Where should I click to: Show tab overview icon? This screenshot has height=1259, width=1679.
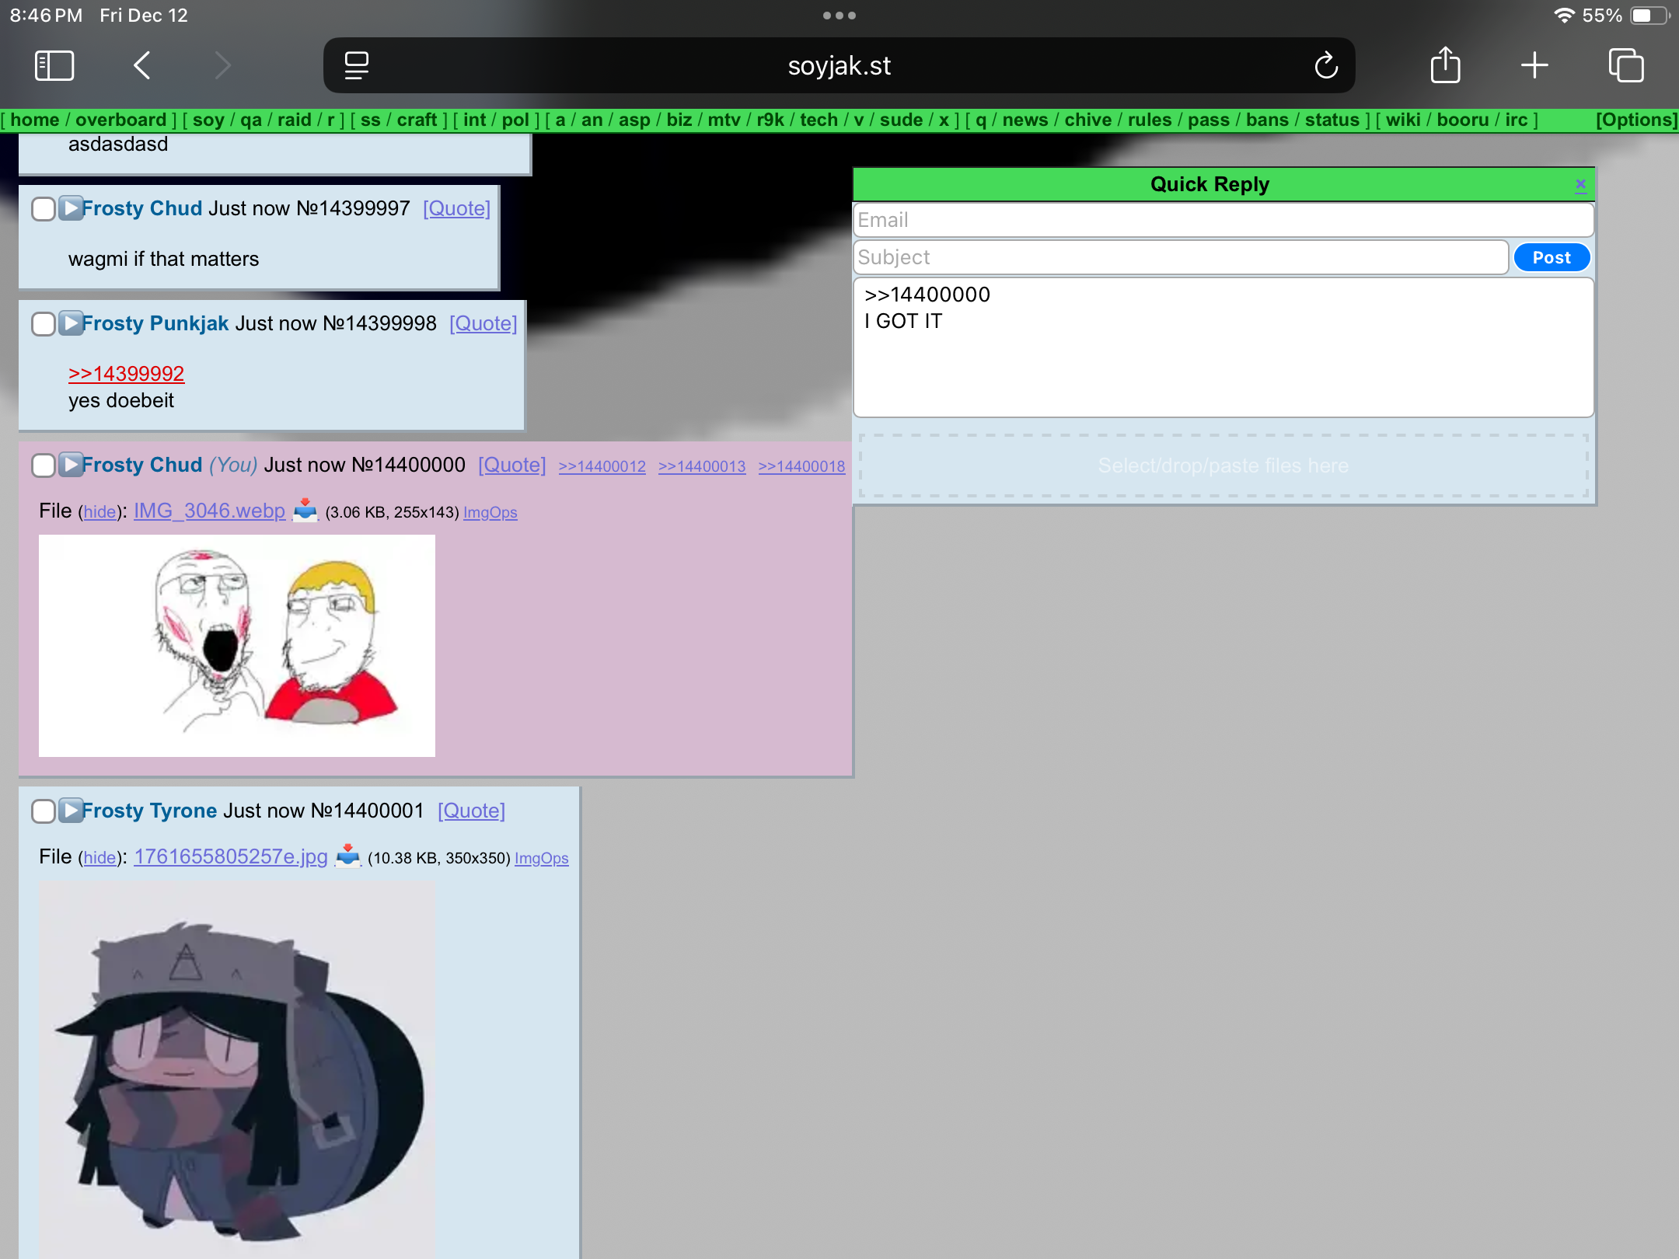(1626, 66)
